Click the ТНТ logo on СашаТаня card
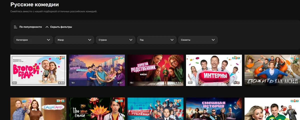Viewport: 300px width, 120px height. (x=60, y=101)
